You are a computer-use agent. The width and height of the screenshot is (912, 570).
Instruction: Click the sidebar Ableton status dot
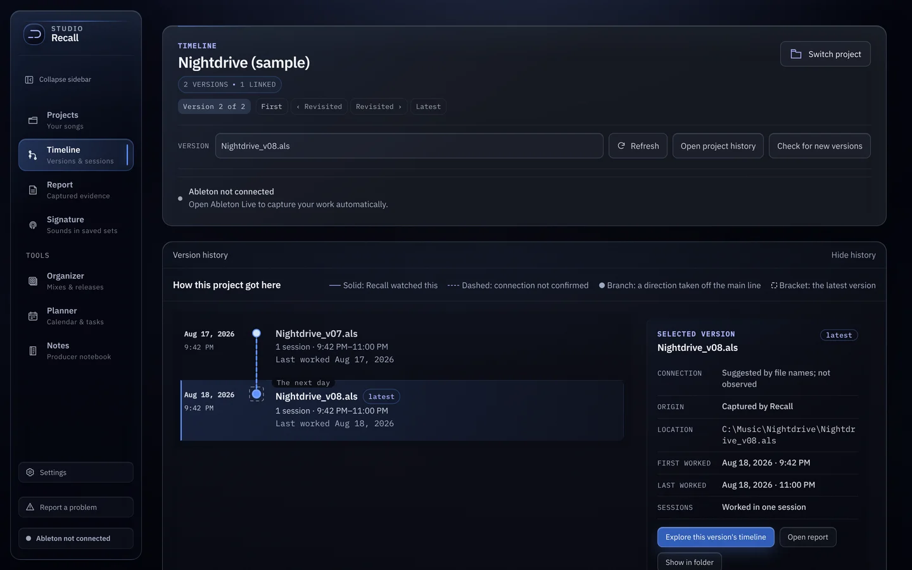coord(28,538)
